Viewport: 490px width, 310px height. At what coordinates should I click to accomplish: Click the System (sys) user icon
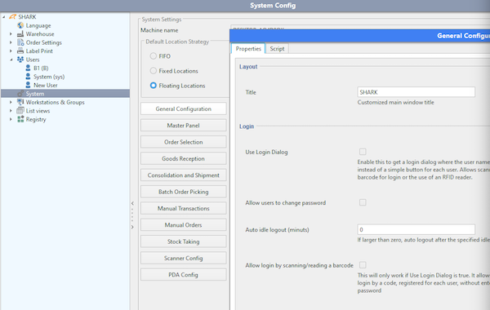click(x=28, y=76)
